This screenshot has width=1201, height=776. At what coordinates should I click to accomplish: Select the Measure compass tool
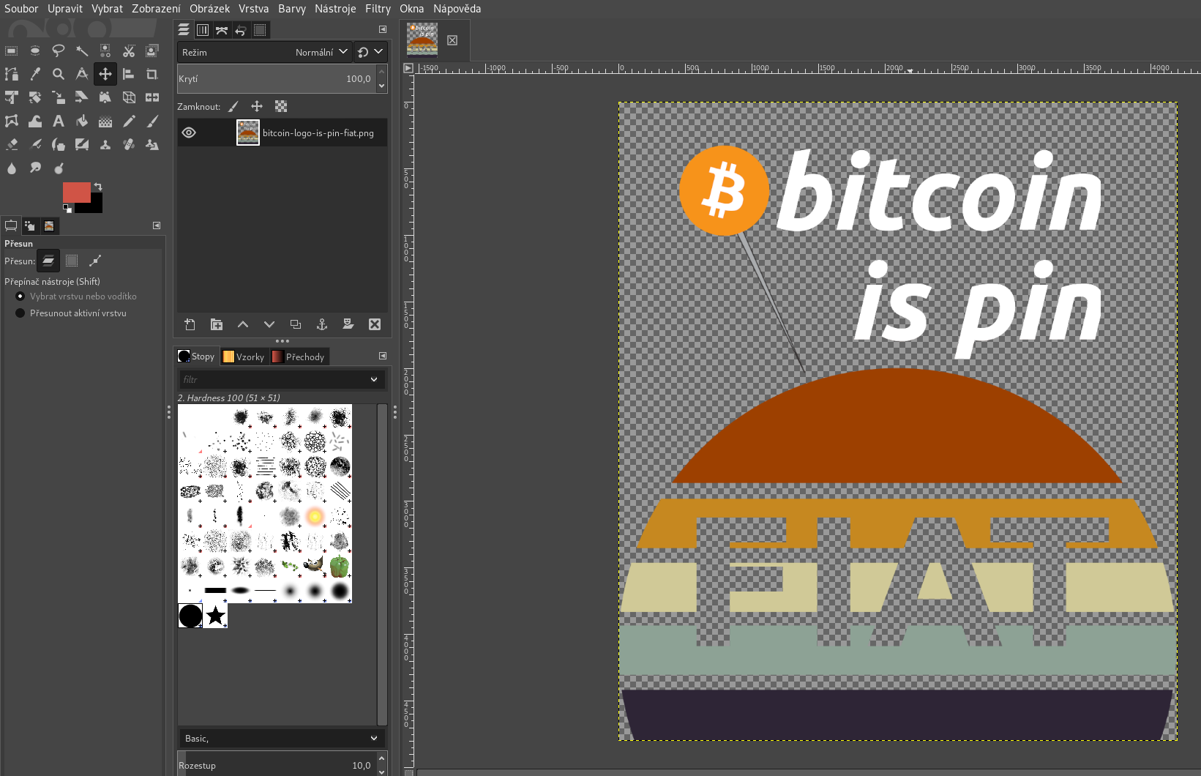(x=82, y=74)
